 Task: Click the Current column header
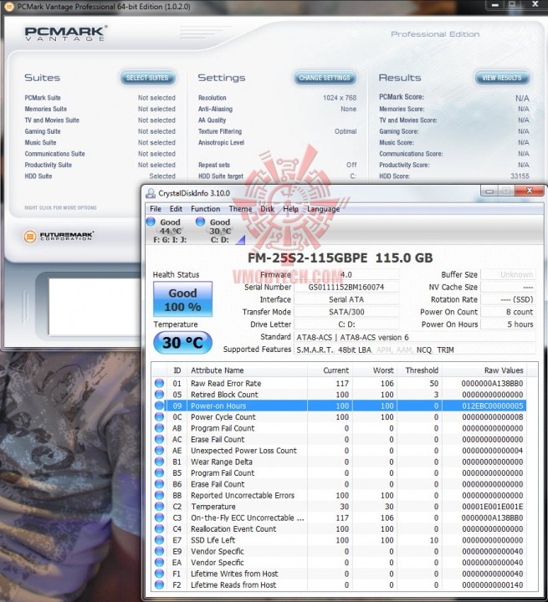point(330,370)
